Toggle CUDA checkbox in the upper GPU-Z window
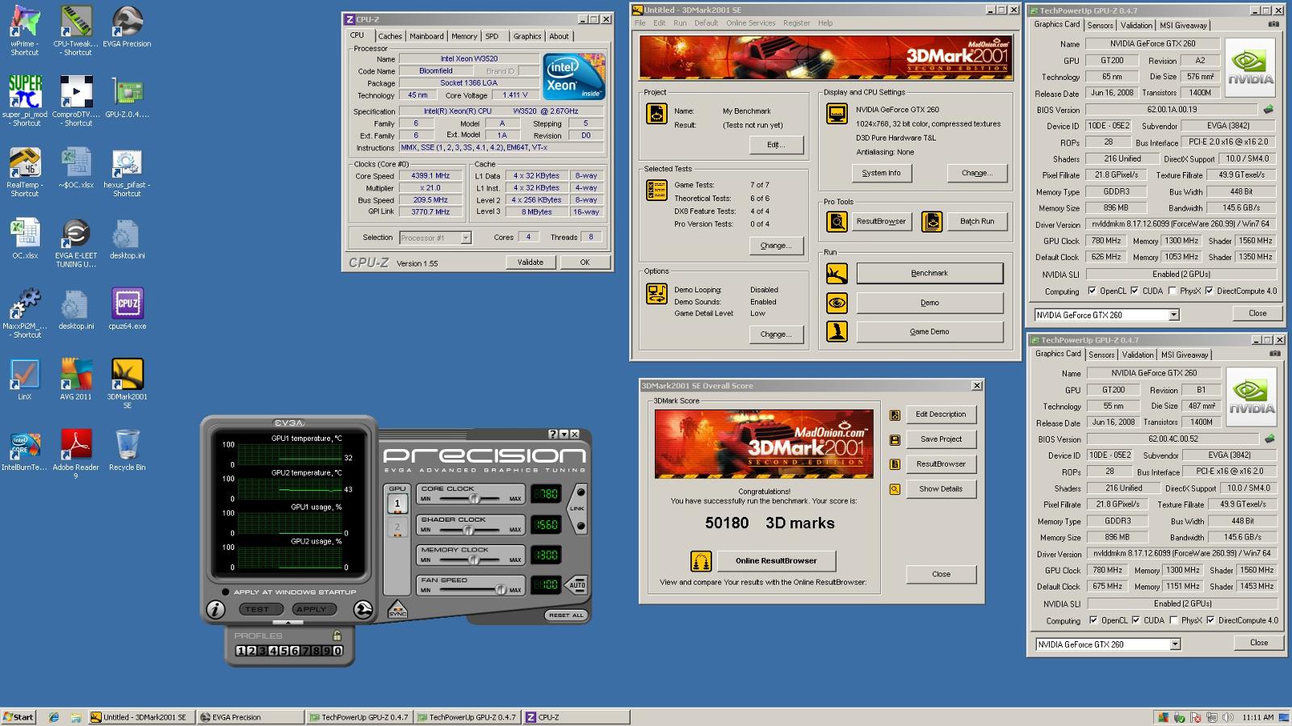Image resolution: width=1292 pixels, height=726 pixels. [x=1135, y=291]
